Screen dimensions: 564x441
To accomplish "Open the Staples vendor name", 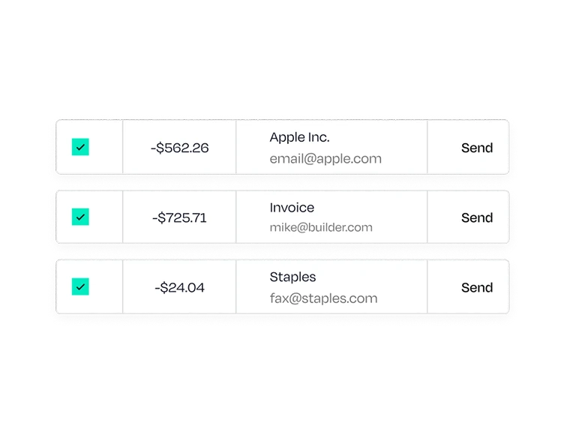I will pyautogui.click(x=292, y=277).
